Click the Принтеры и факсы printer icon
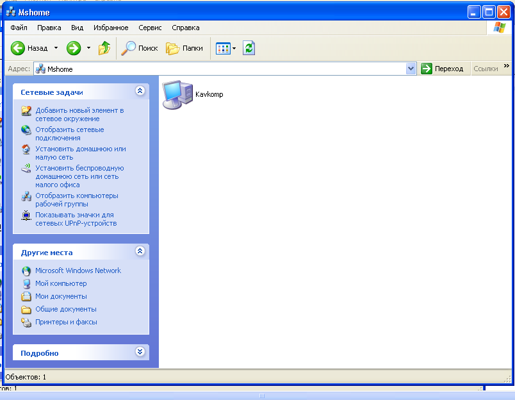This screenshot has width=515, height=400. (x=26, y=322)
